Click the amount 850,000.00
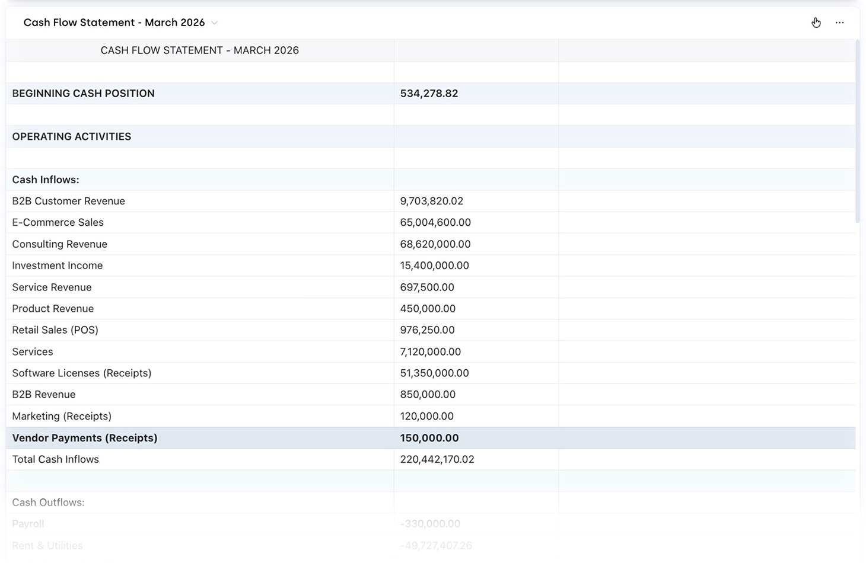The image size is (866, 563). click(x=428, y=394)
